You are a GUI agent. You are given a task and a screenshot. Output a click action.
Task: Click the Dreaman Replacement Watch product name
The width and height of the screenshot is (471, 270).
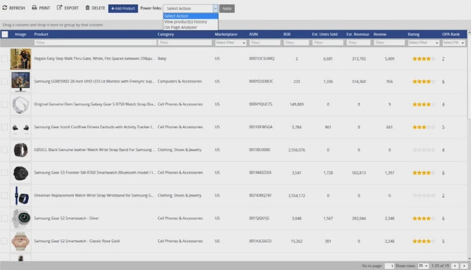point(94,196)
